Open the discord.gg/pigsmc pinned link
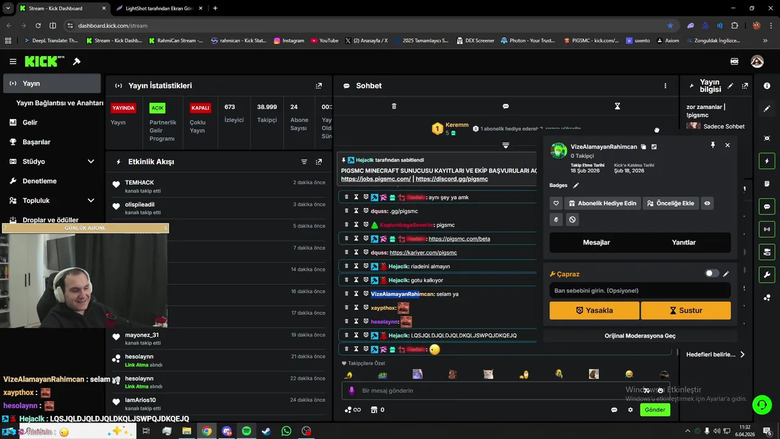 [452, 179]
